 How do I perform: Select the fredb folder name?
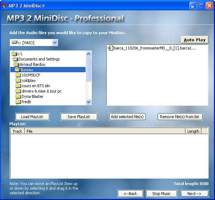[26, 102]
